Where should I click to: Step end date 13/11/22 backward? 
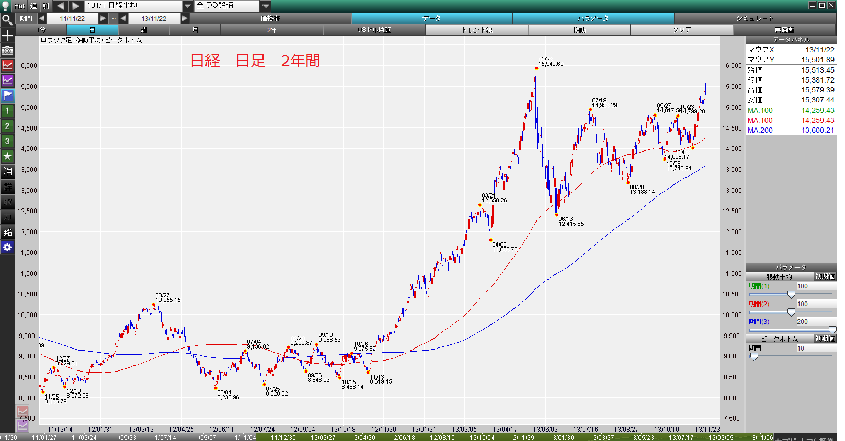(x=123, y=18)
